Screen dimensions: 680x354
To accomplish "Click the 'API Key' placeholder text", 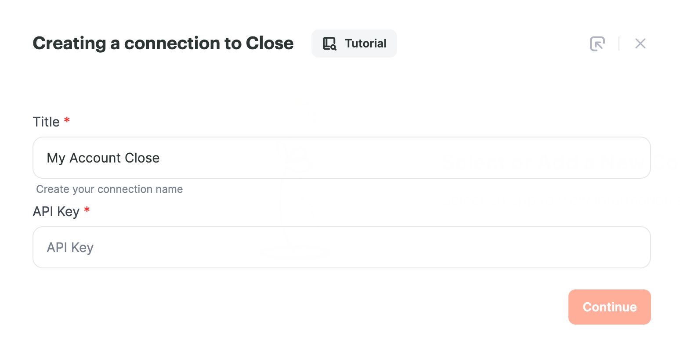I will tap(70, 248).
